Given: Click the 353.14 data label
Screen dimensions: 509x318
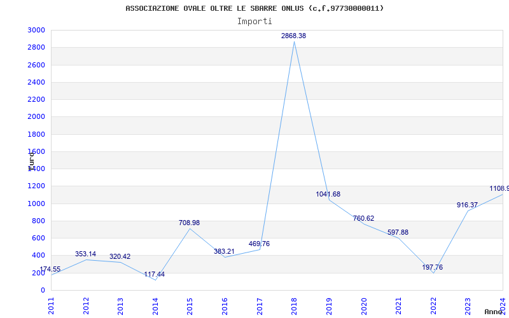Looking at the screenshot, I should [x=85, y=254].
